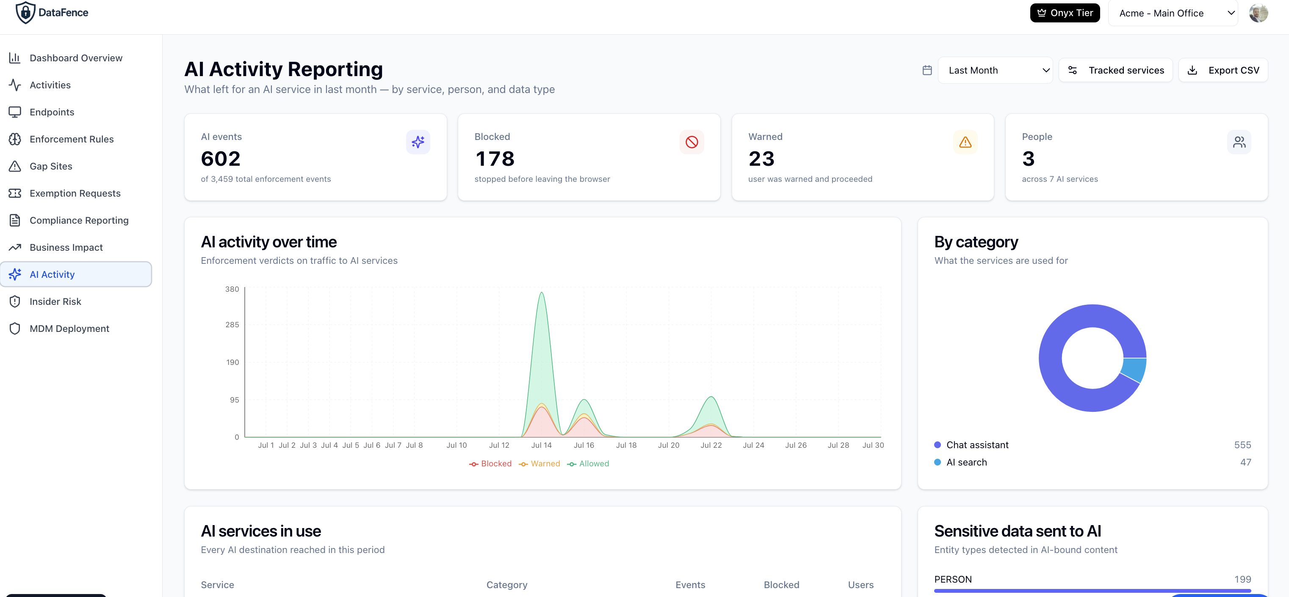Click the Activities pulse icon
The image size is (1289, 597).
point(15,85)
